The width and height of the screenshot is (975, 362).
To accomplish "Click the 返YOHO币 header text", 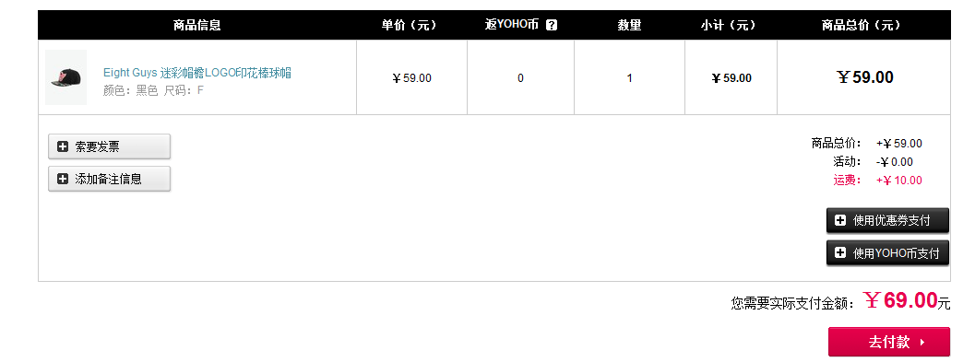I will coord(512,26).
